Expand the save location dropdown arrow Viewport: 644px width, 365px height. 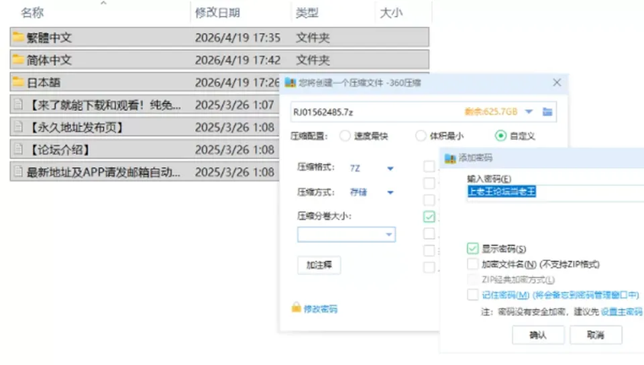tap(529, 111)
